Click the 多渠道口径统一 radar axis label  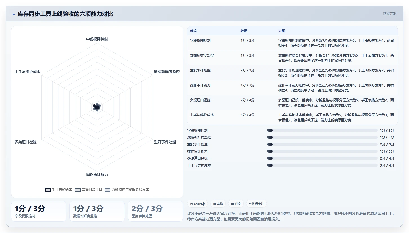tap(27, 142)
